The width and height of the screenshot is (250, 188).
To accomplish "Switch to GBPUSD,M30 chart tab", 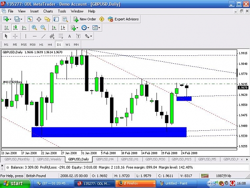I will (x=155, y=159).
